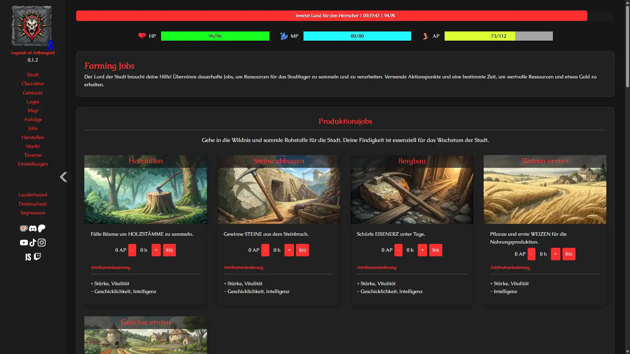Increase hours for Steine abbauen with plus
630x354 pixels.
click(x=289, y=250)
